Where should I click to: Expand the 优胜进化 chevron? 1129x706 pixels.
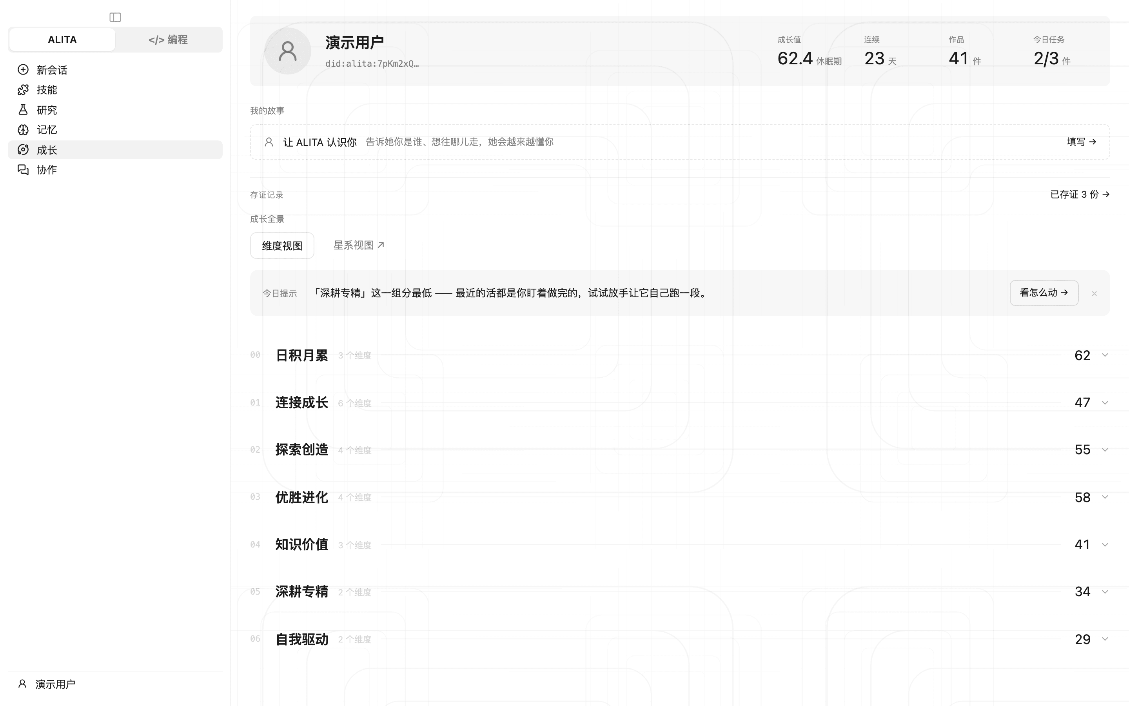(x=1105, y=497)
